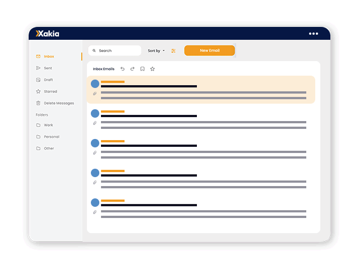Click the Xakia logo
359x269 pixels.
coord(47,34)
